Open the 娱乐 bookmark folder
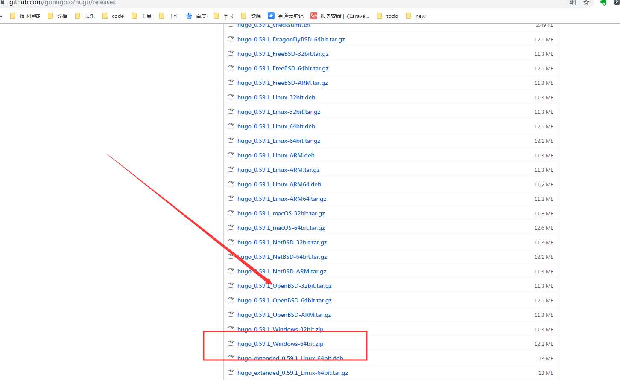620x380 pixels. tap(85, 16)
